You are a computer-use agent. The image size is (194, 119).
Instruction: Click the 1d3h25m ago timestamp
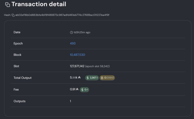coord(82,32)
